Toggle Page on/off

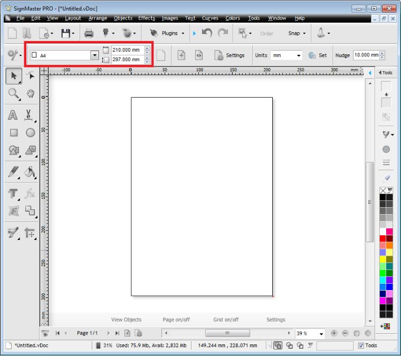[176, 320]
